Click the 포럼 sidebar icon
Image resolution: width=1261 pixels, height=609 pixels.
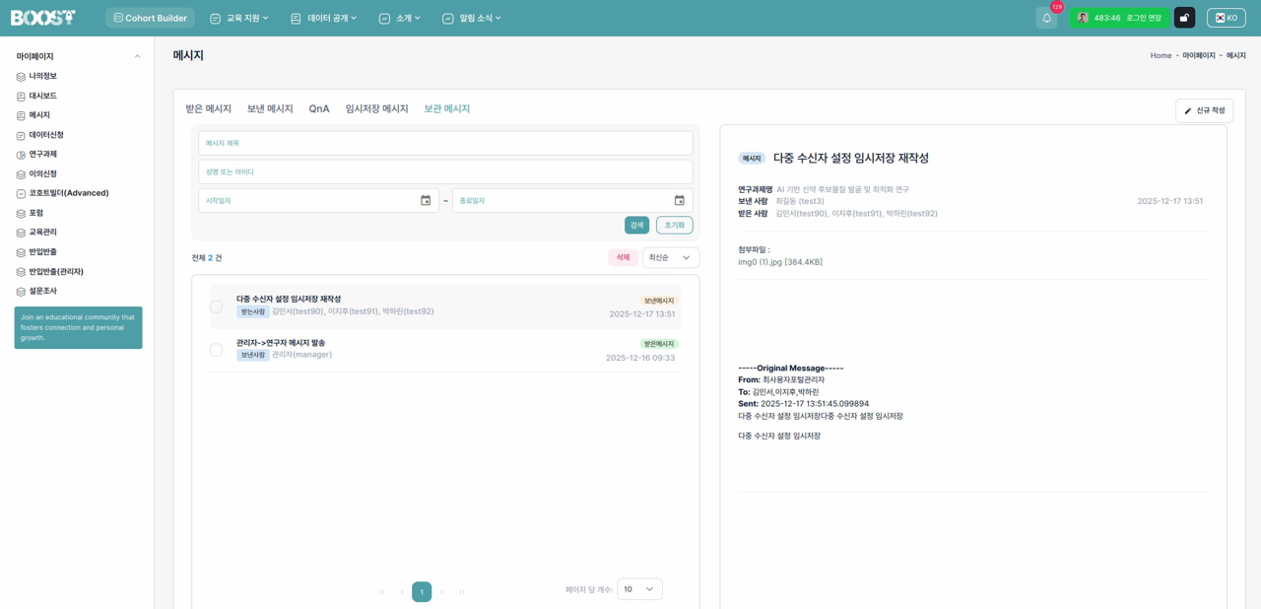(x=21, y=213)
